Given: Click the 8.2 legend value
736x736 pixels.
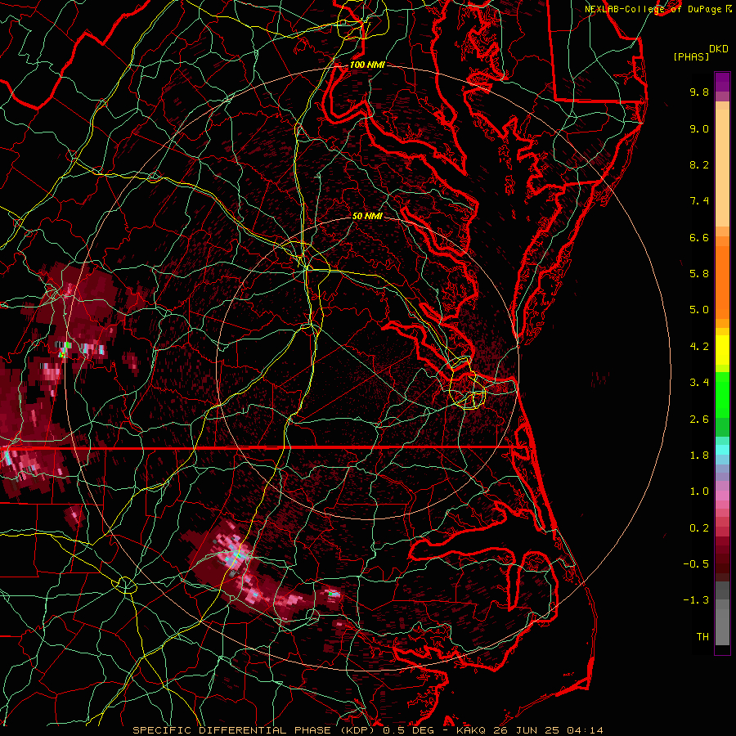Looking at the screenshot, I should (699, 164).
